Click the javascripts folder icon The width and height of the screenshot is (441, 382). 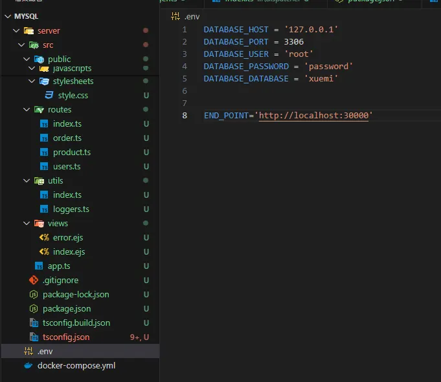[44, 69]
